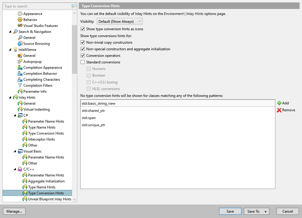This screenshot has width=302, height=218.
Task: Open the Save To dropdown arrow
Action: tap(265, 211)
